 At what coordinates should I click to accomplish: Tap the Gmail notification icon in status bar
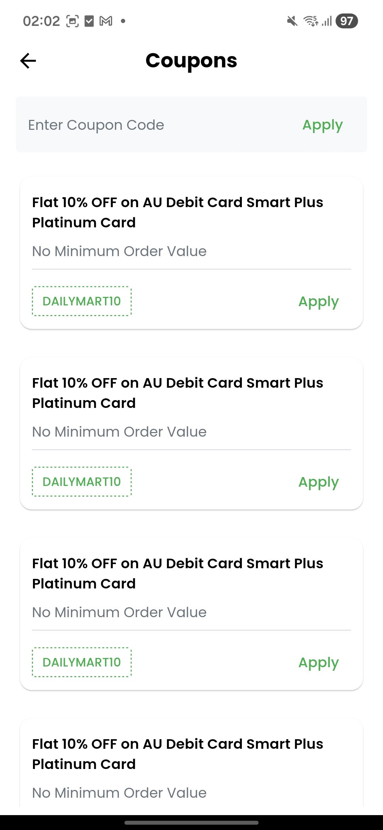(106, 21)
